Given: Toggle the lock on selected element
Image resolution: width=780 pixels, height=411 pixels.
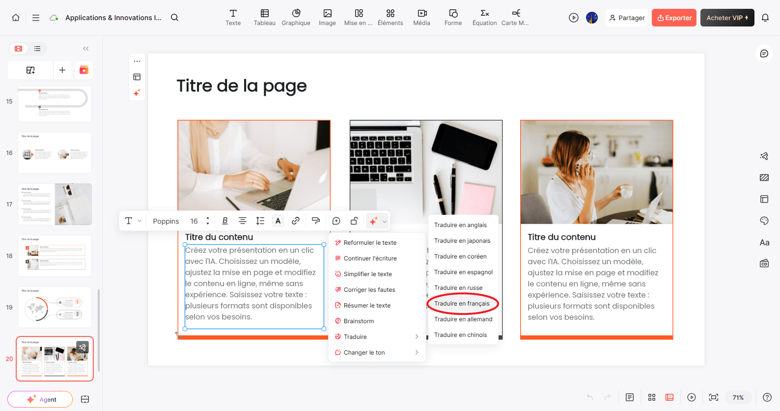Looking at the screenshot, I should [x=354, y=221].
